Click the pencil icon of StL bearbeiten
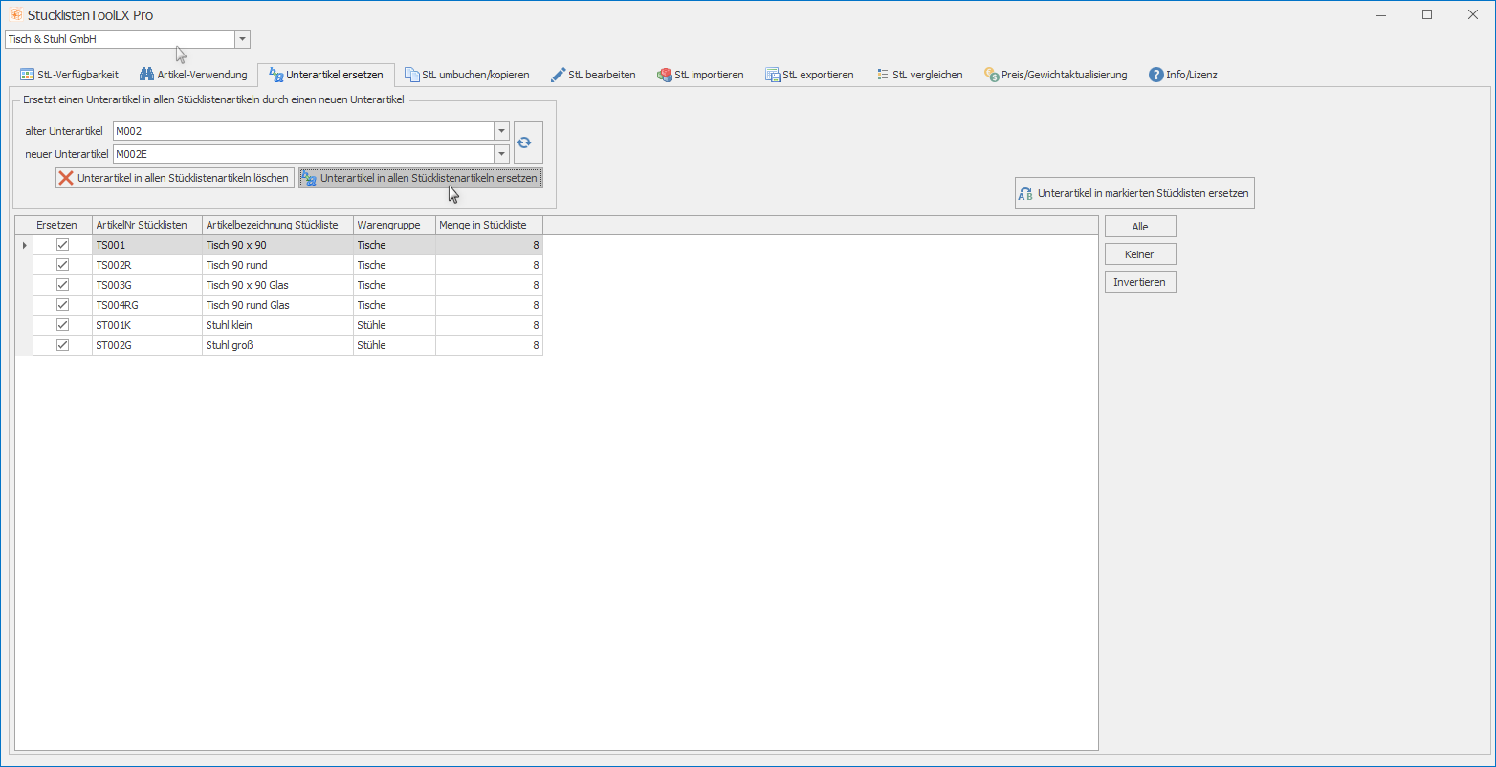Screen dimensions: 1496x767 tap(559, 75)
